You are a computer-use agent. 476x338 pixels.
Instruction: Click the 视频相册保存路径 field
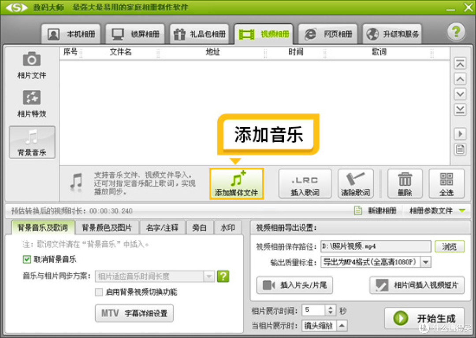click(x=376, y=246)
